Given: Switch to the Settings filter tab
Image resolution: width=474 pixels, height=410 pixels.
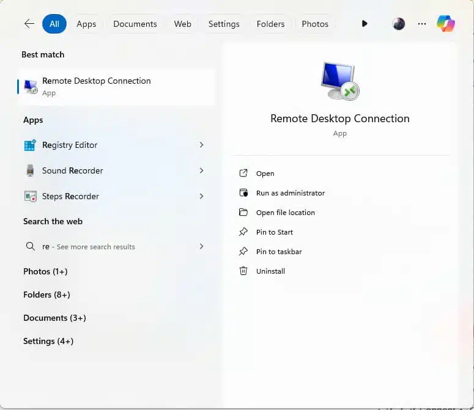Looking at the screenshot, I should (x=224, y=24).
